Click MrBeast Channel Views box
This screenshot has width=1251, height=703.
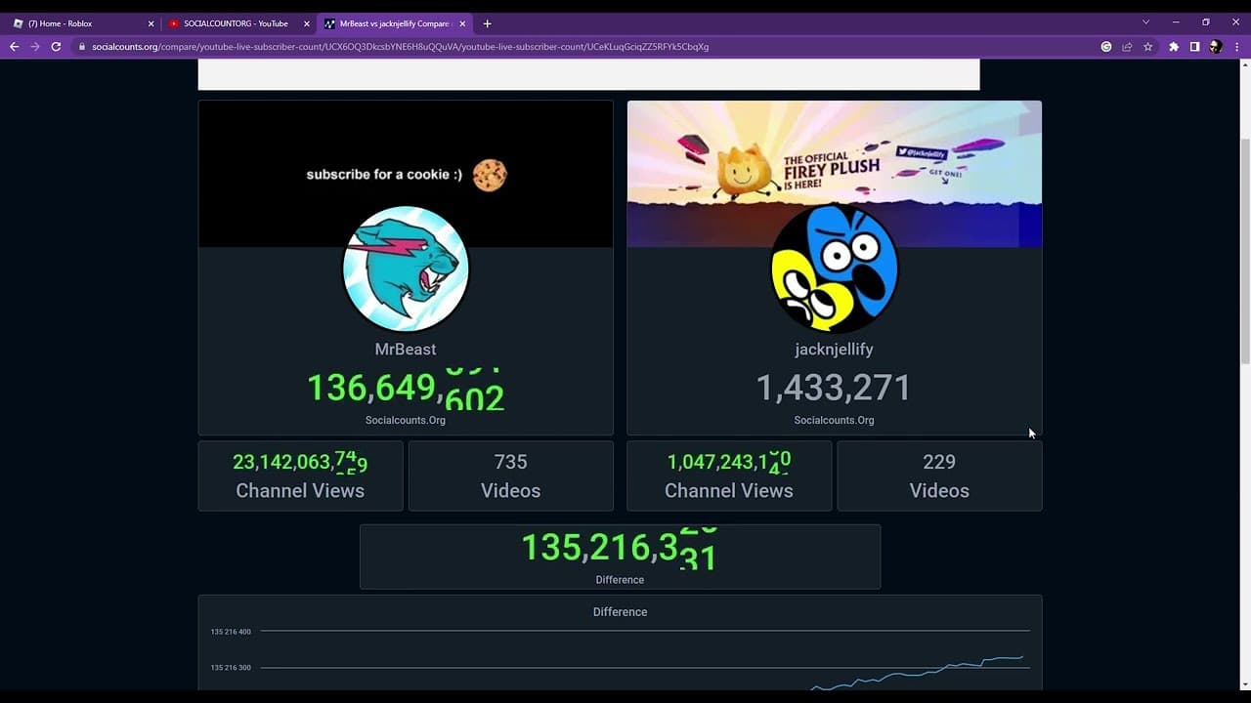click(300, 476)
